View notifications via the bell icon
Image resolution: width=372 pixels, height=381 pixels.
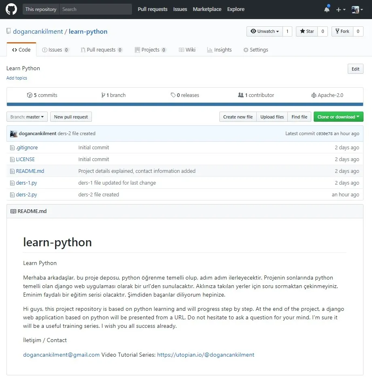tap(327, 9)
